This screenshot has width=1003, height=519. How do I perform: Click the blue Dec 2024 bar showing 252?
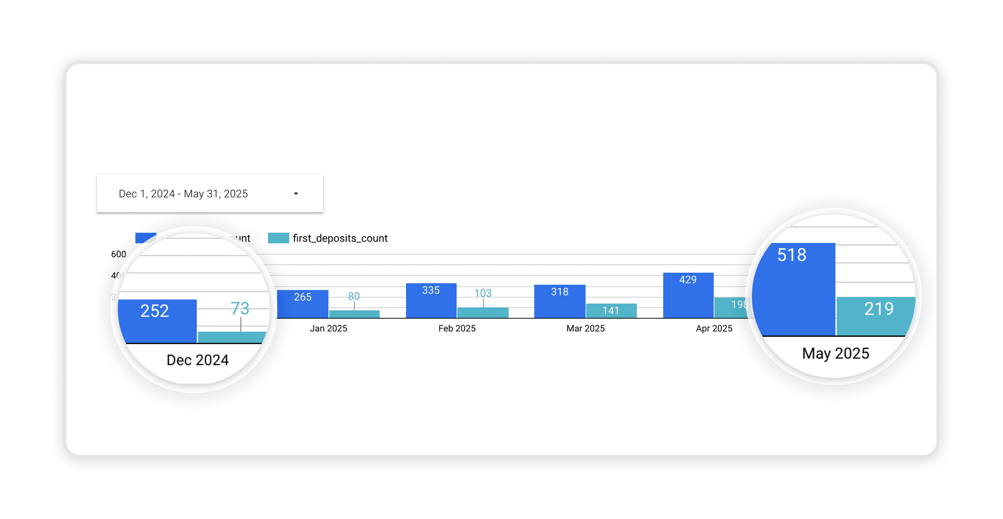point(157,321)
